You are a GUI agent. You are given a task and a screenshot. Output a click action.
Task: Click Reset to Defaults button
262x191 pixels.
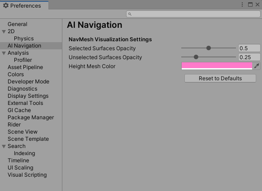(x=220, y=78)
